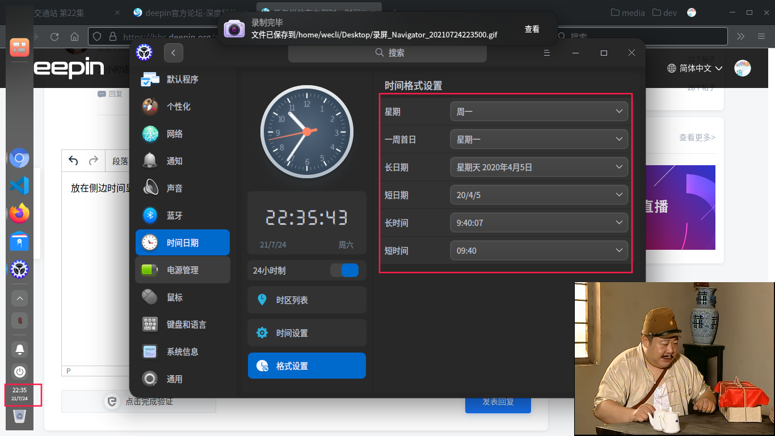Open the trash in the dock
This screenshot has height=436, width=775.
(x=20, y=417)
